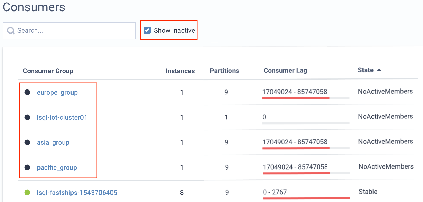Select NoActiveMembers state for pacific_group
This screenshot has height=202, width=423.
click(386, 166)
